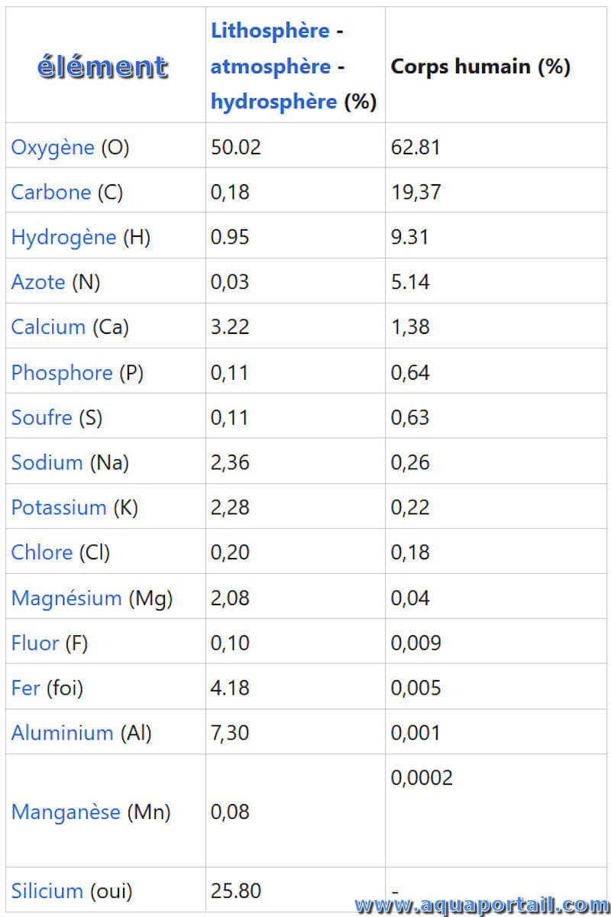
Task: Follow the Magnésium link
Action: 66,598
